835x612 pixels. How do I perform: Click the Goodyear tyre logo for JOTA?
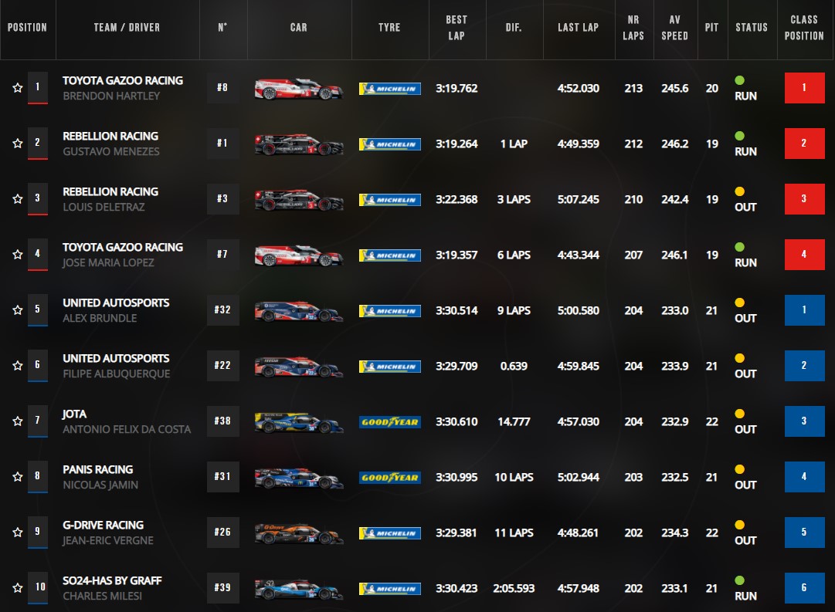pos(390,422)
